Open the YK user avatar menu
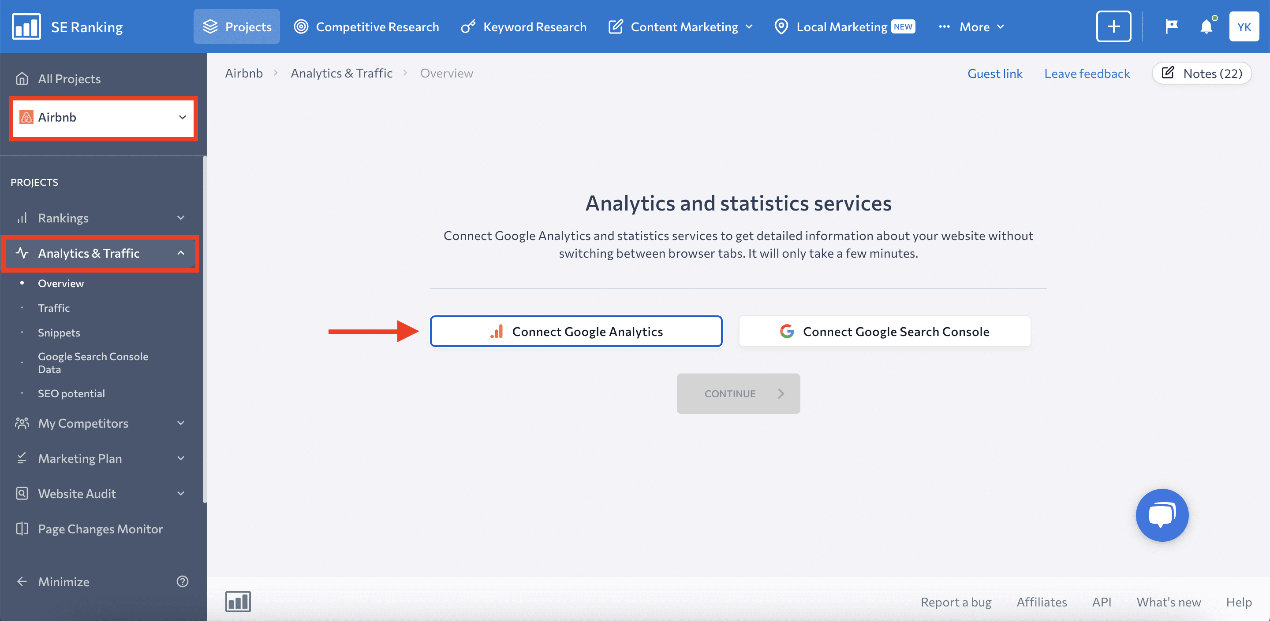Viewport: 1270px width, 621px height. click(x=1244, y=26)
